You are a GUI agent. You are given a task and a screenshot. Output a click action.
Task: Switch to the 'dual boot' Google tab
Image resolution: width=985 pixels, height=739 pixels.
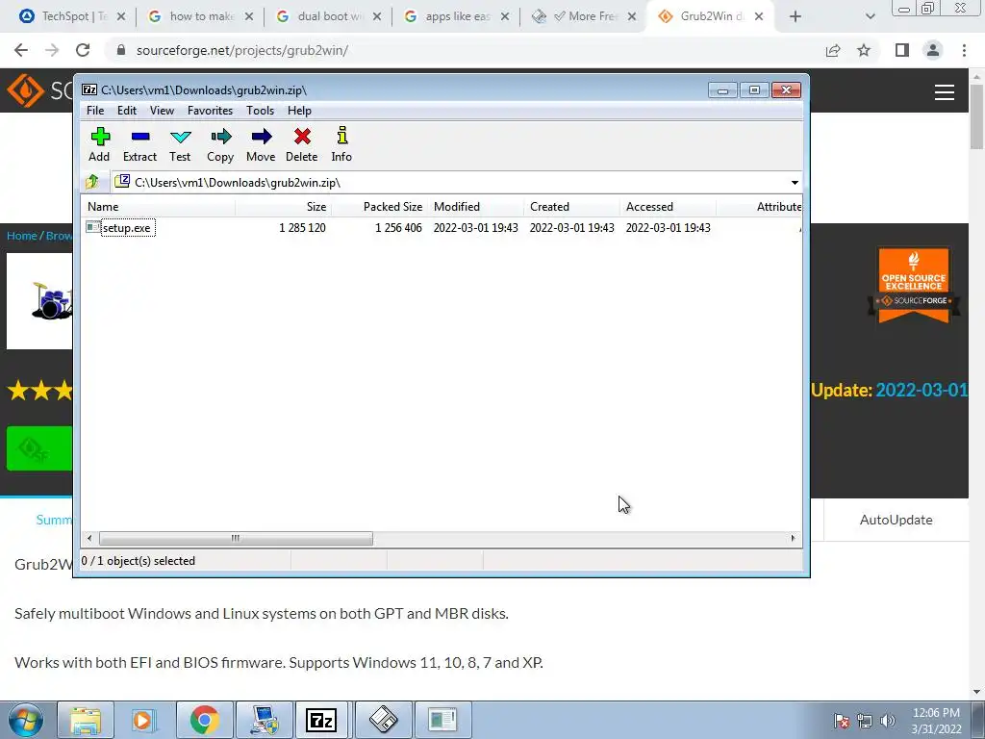329,16
